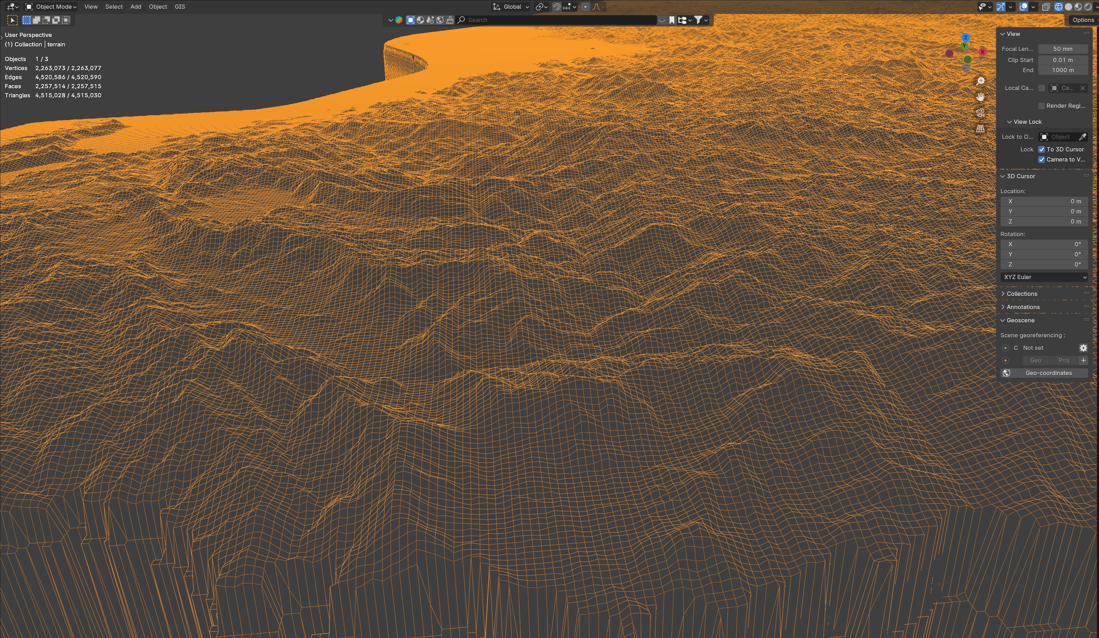
Task: Click the pan view hand icon
Action: click(x=980, y=97)
